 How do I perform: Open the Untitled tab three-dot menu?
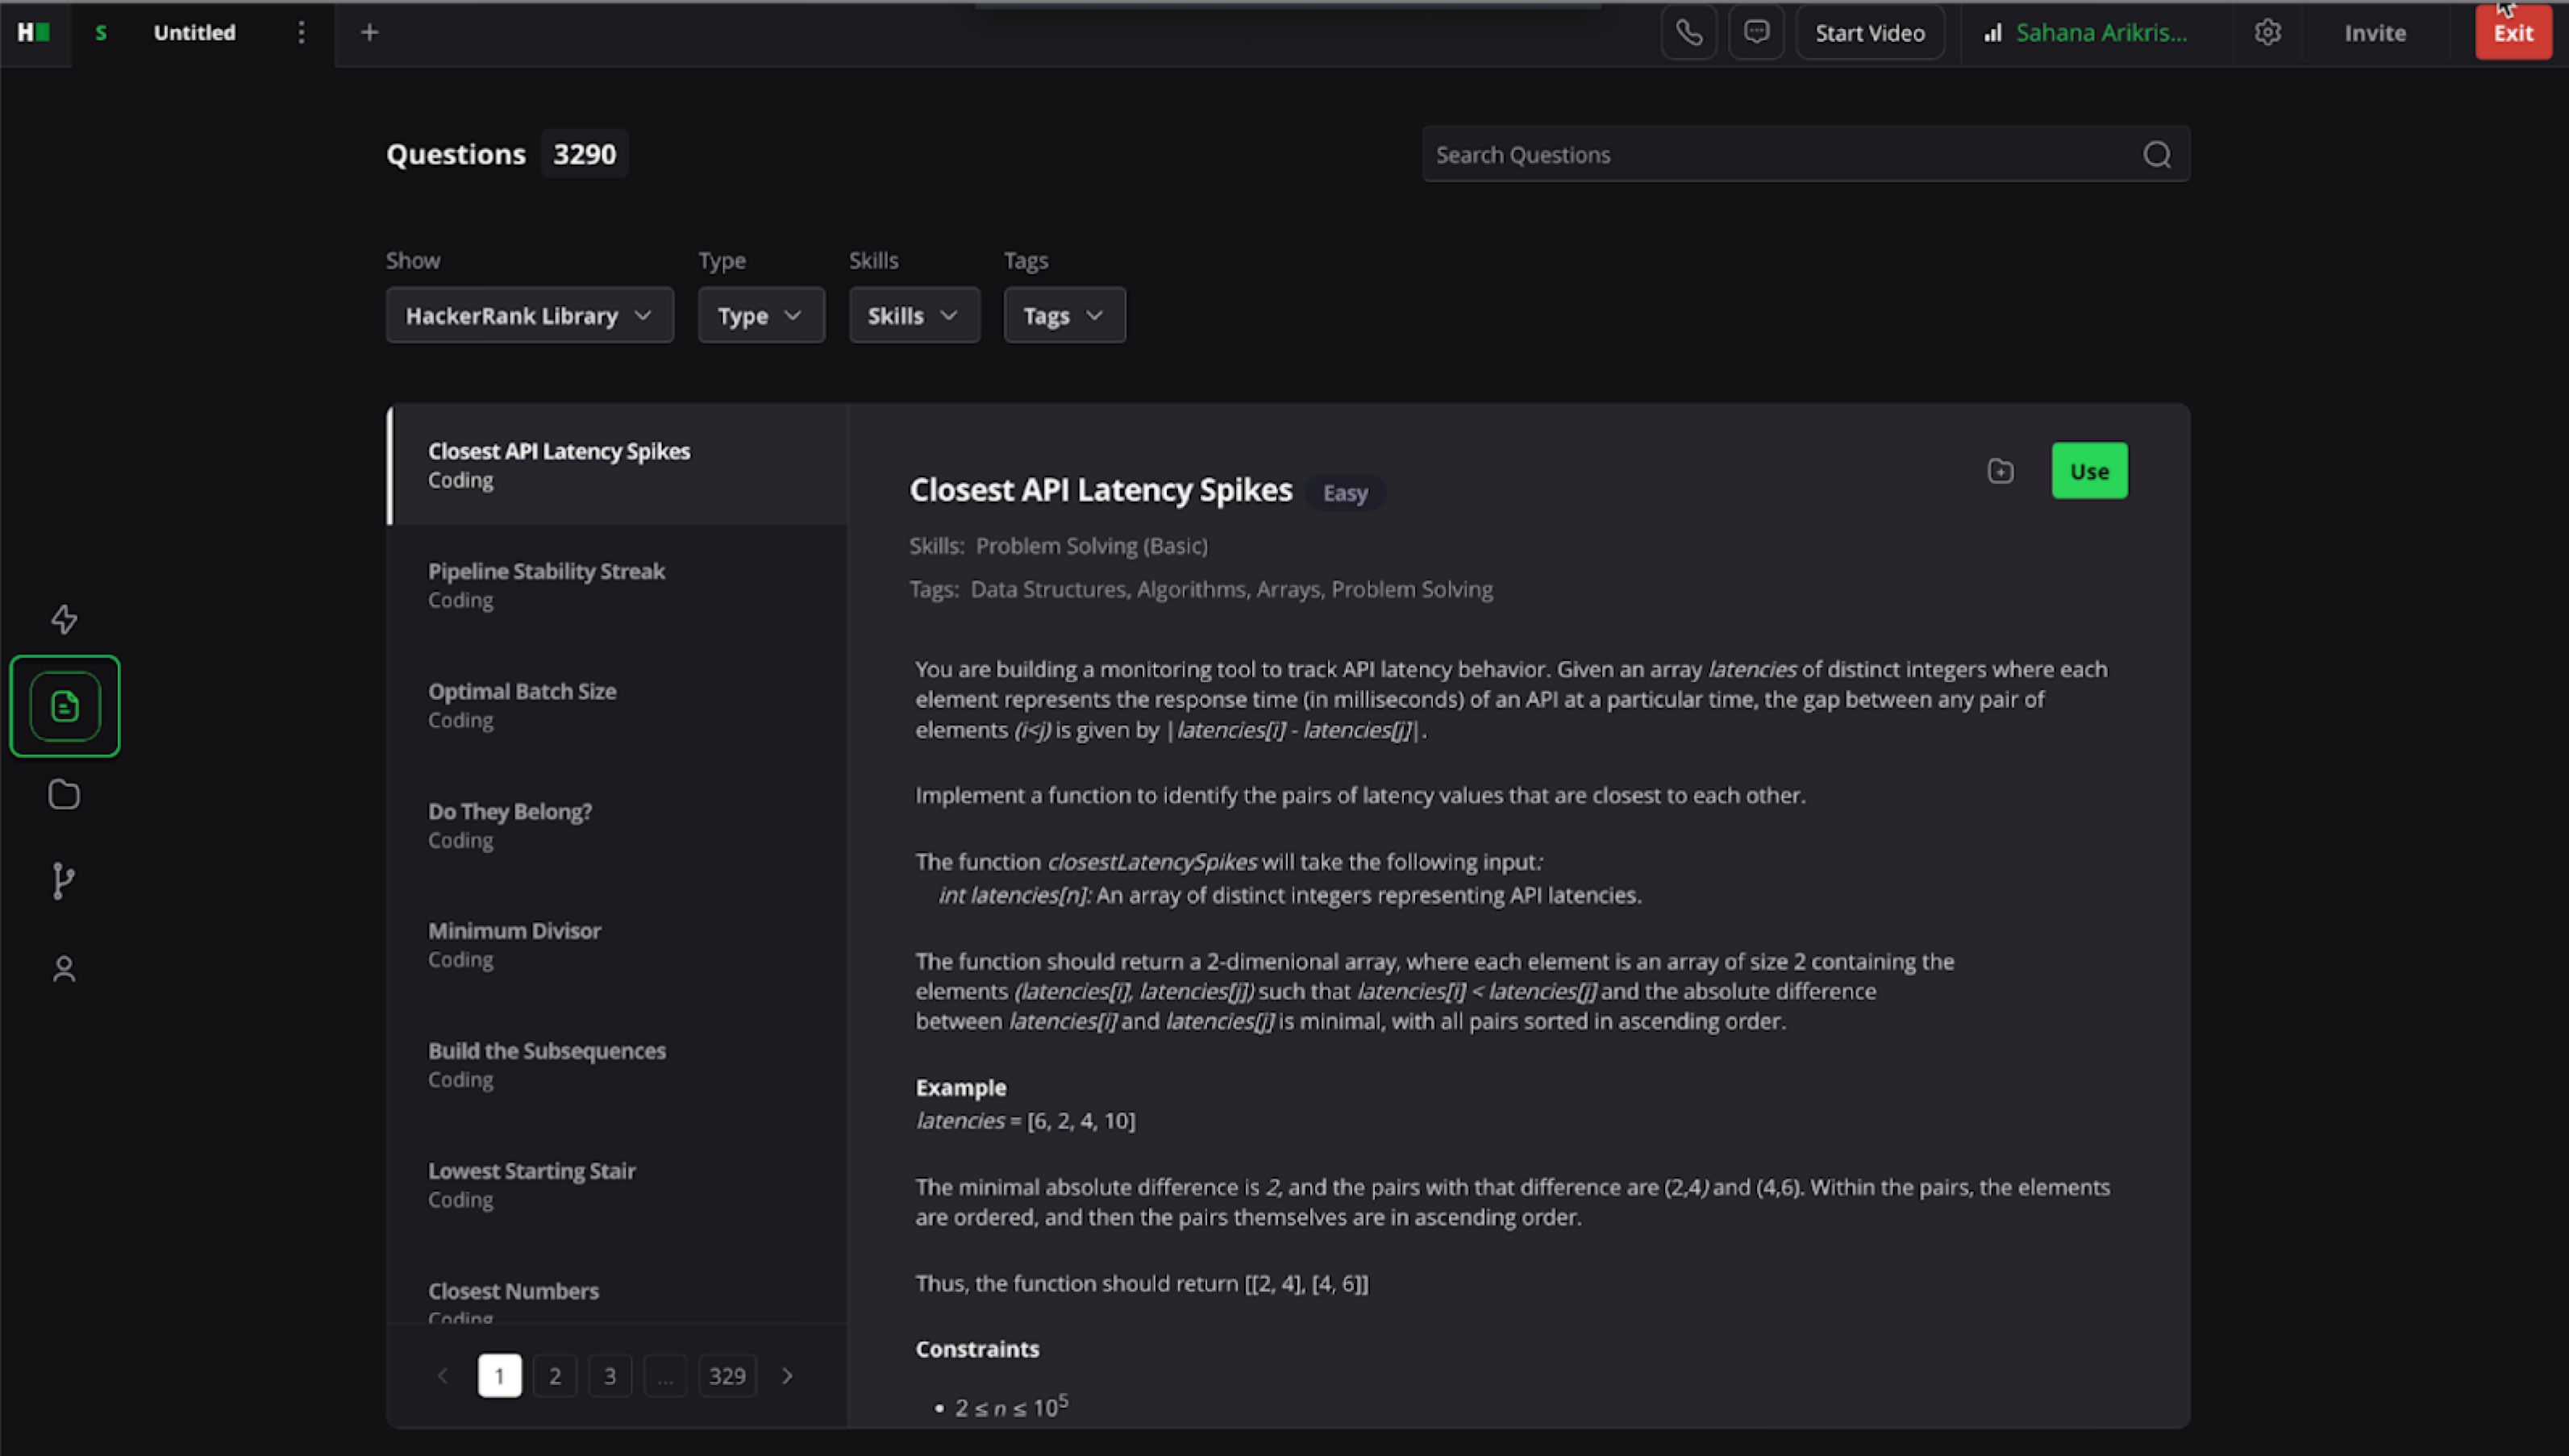tap(301, 32)
